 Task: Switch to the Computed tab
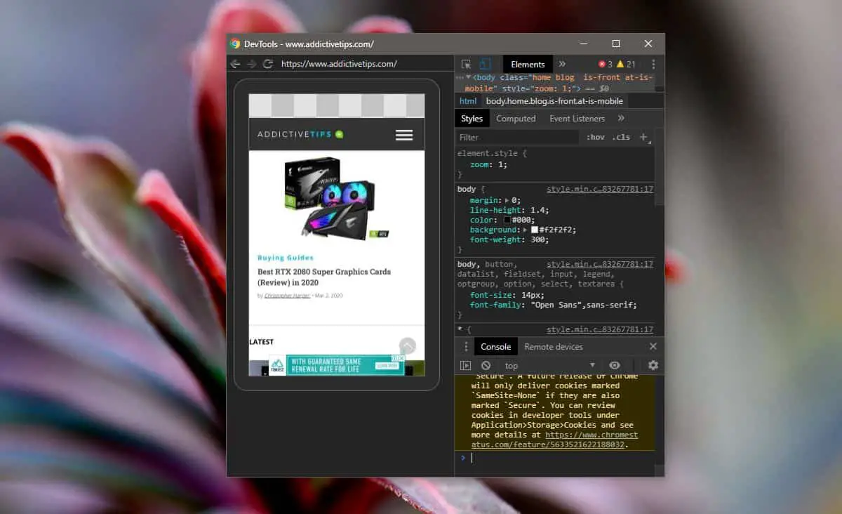[x=516, y=119]
